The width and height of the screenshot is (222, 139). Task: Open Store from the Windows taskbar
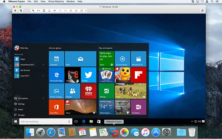coord(99,121)
